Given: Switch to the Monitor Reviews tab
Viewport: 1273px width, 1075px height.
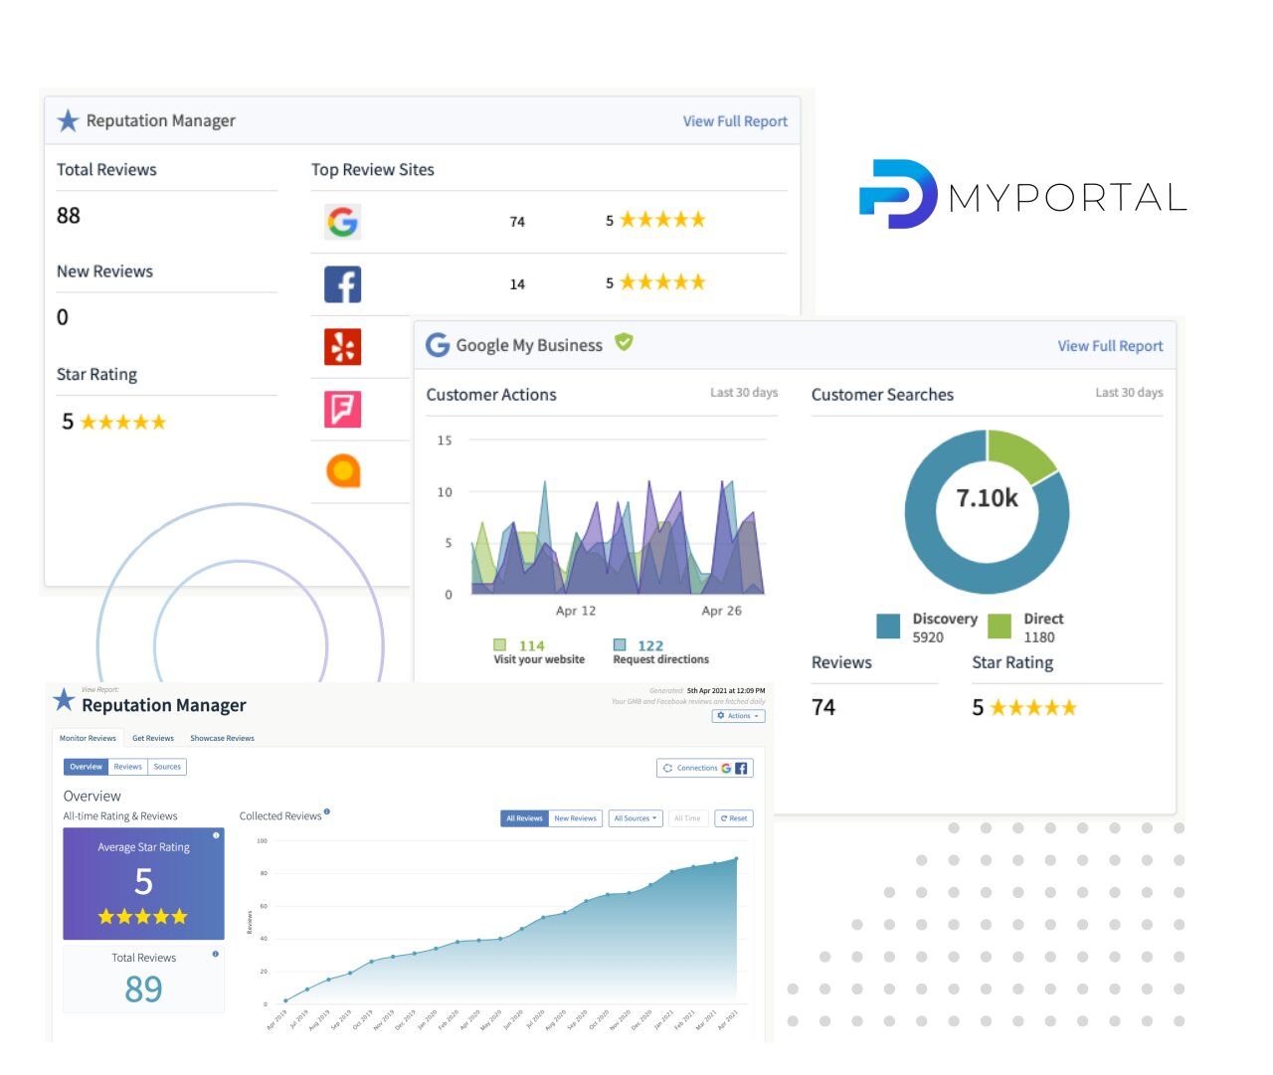Looking at the screenshot, I should tap(88, 738).
